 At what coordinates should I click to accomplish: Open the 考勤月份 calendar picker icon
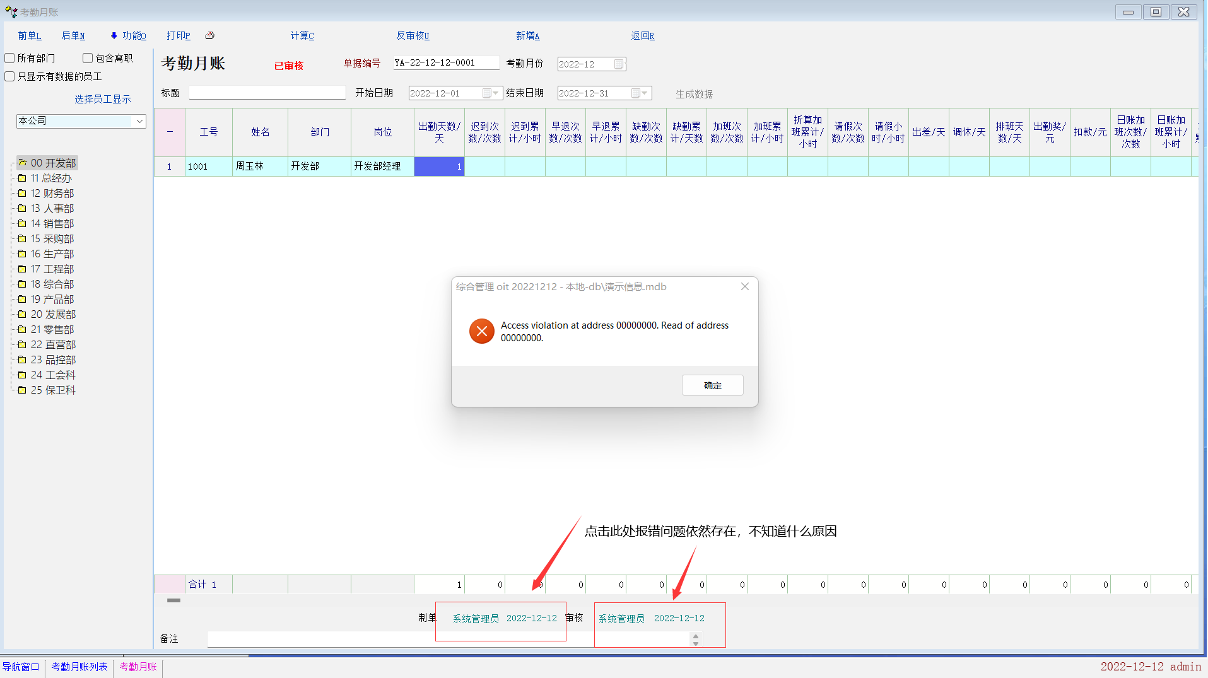(x=619, y=64)
